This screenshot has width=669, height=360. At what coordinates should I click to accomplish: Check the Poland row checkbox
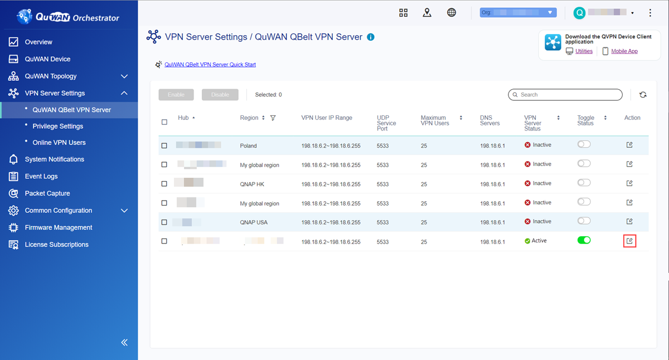[164, 145]
